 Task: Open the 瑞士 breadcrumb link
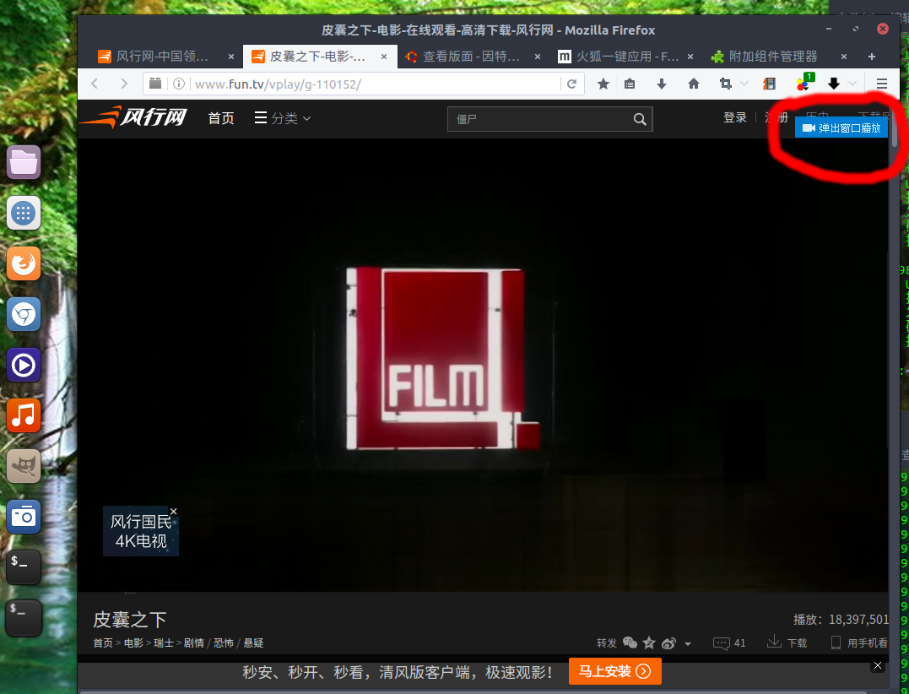click(164, 643)
